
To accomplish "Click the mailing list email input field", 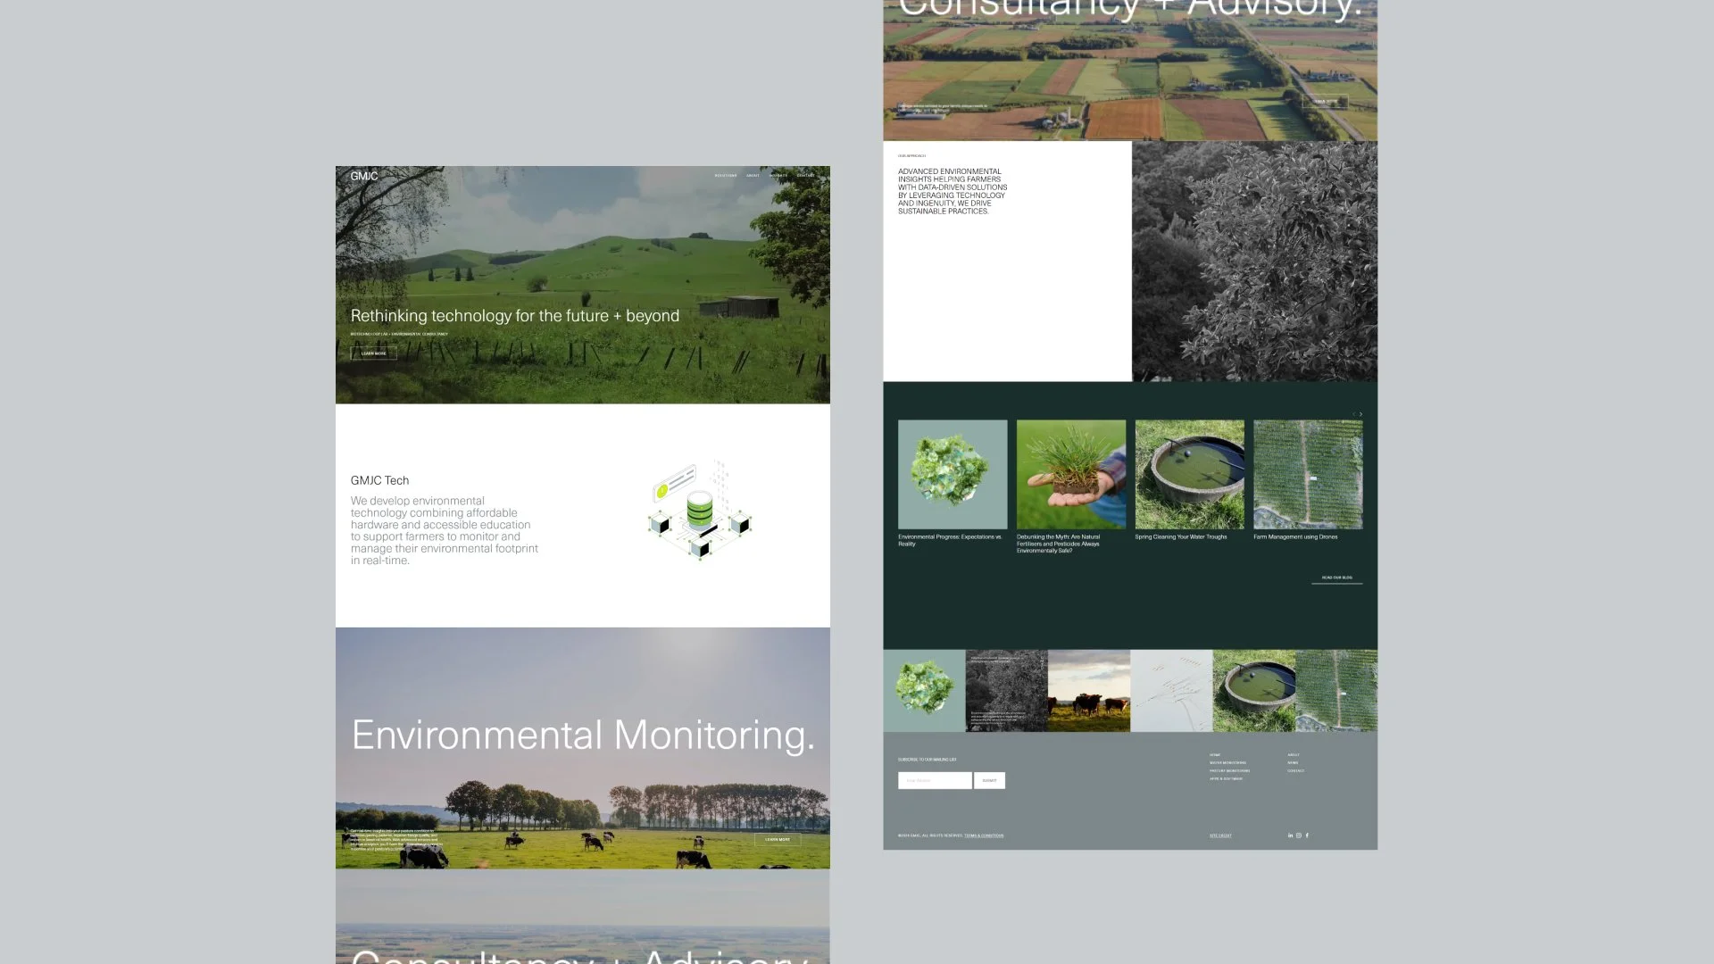I will (x=934, y=780).
